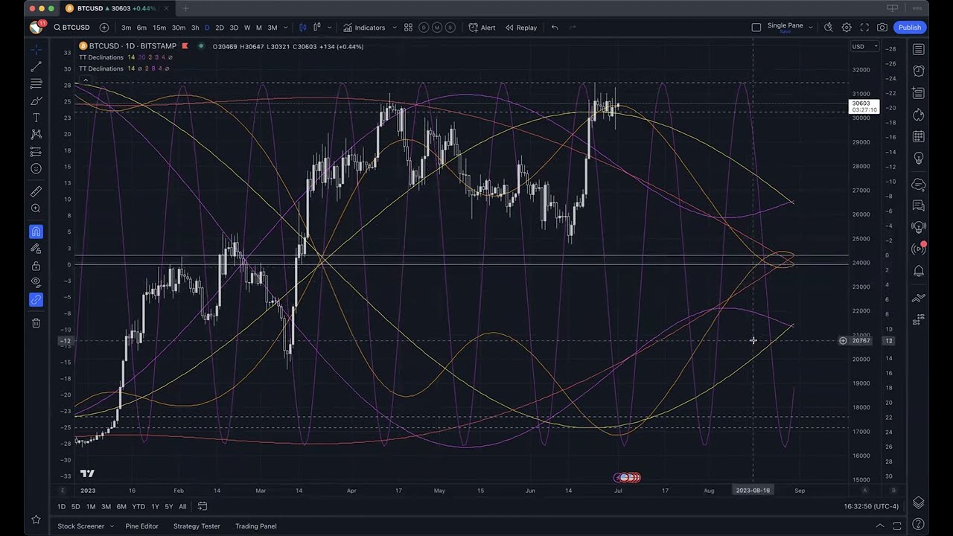Toggle lock all drawing tools
This screenshot has height=536, width=953.
pos(36,266)
